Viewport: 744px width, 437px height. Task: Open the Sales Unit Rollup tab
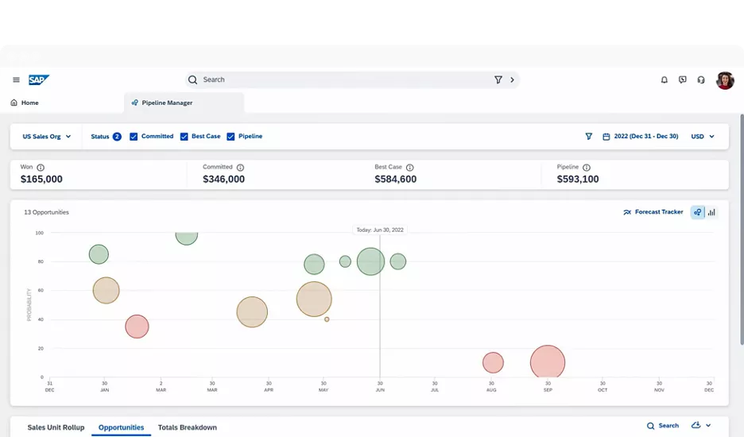coord(56,427)
